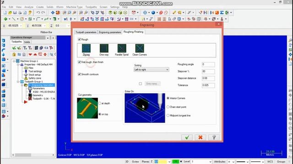Select the Create Line tool

click(x=13, y=19)
